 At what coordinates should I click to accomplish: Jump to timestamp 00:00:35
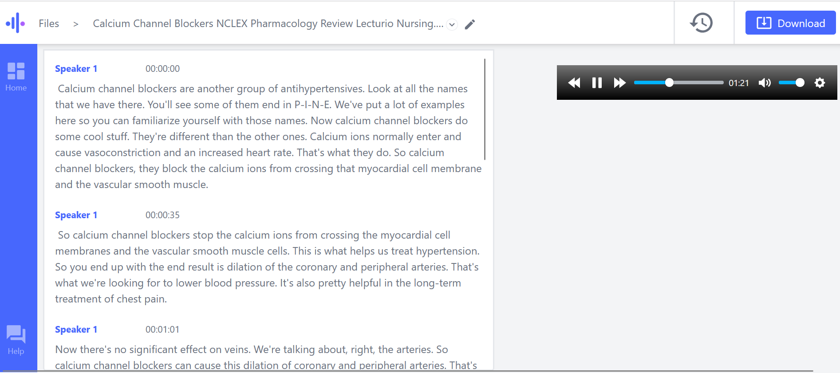162,215
